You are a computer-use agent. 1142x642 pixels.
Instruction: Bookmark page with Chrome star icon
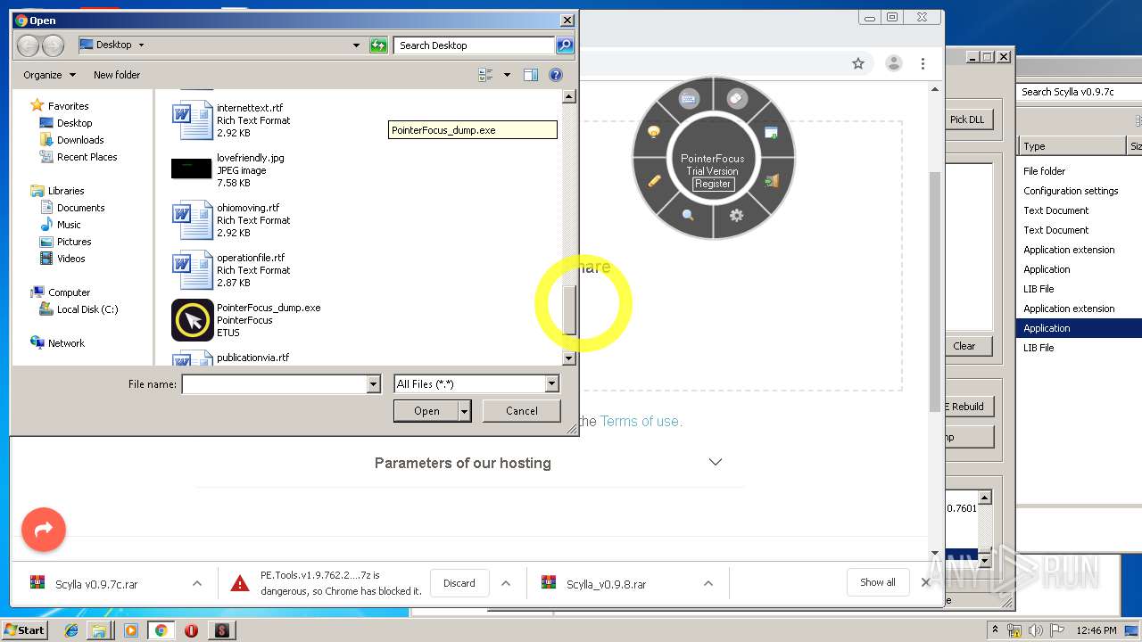tap(858, 63)
